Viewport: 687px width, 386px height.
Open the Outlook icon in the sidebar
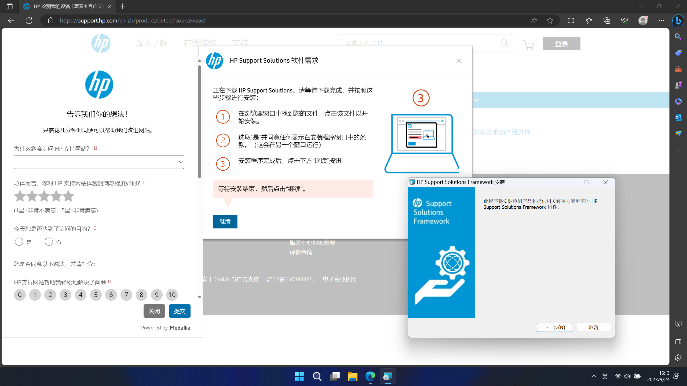click(678, 117)
